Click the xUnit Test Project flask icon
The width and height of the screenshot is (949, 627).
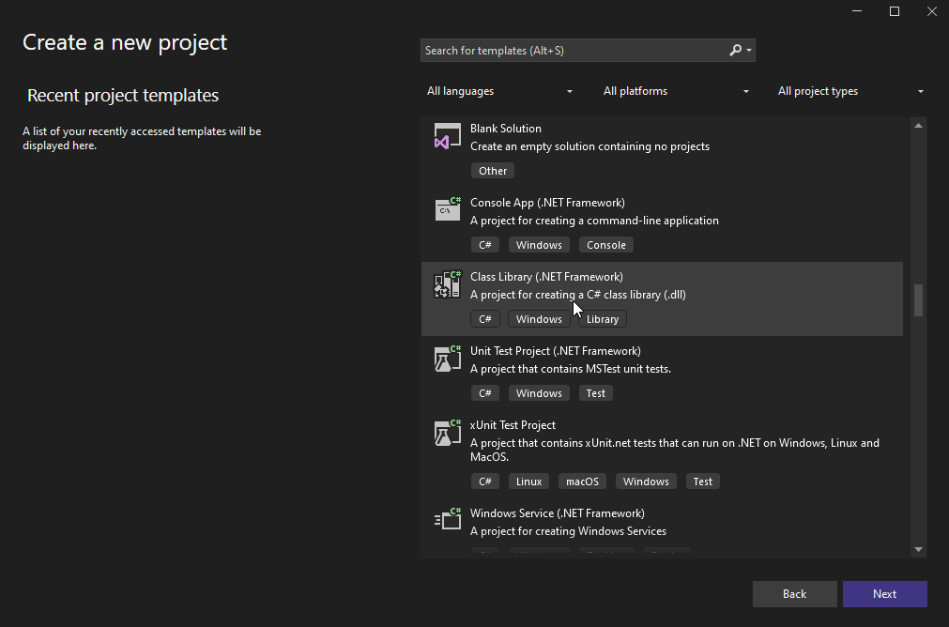pos(447,432)
